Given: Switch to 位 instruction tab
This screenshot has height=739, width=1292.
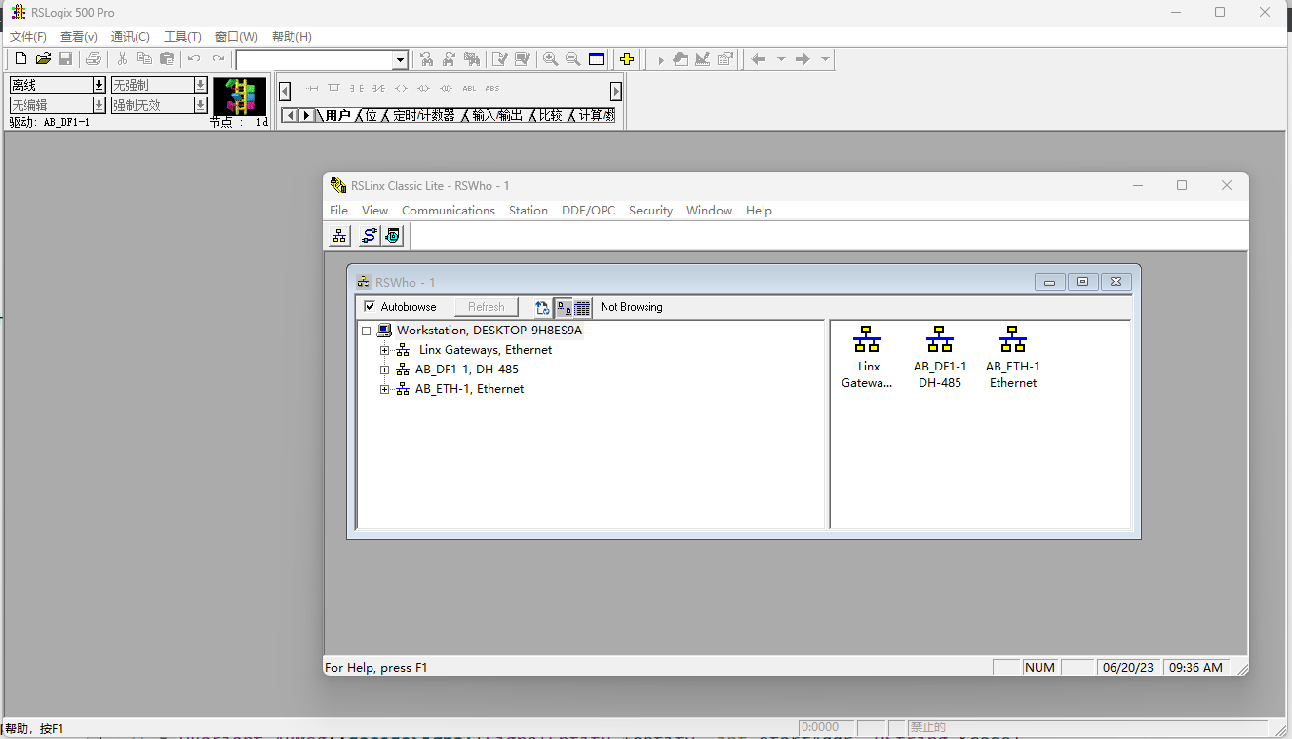Looking at the screenshot, I should [372, 115].
